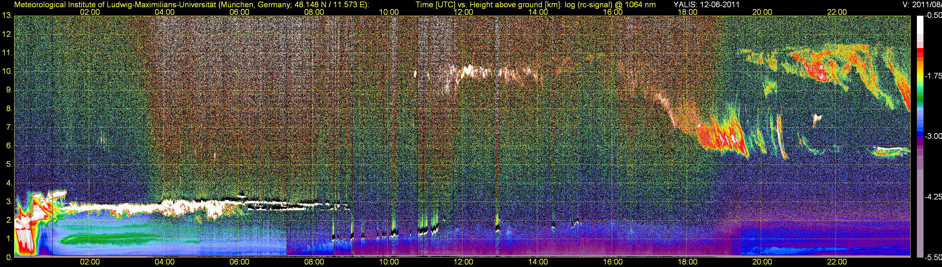Click the 13 km height axis label
The height and width of the screenshot is (267, 942).
(7, 16)
